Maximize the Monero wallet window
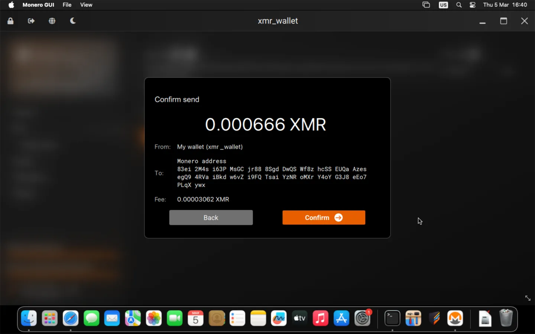 [x=503, y=21]
